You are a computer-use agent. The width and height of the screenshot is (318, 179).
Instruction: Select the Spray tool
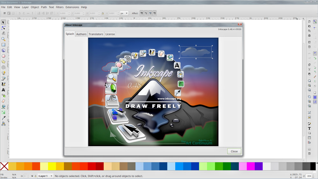pyautogui.click(x=3, y=95)
